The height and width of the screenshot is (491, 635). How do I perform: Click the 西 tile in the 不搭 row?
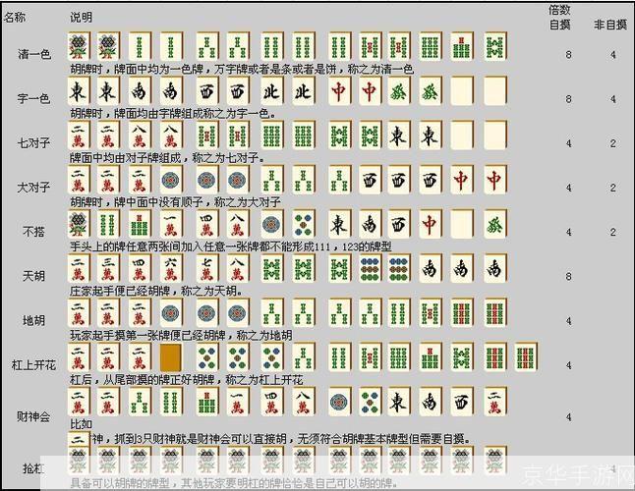click(399, 224)
